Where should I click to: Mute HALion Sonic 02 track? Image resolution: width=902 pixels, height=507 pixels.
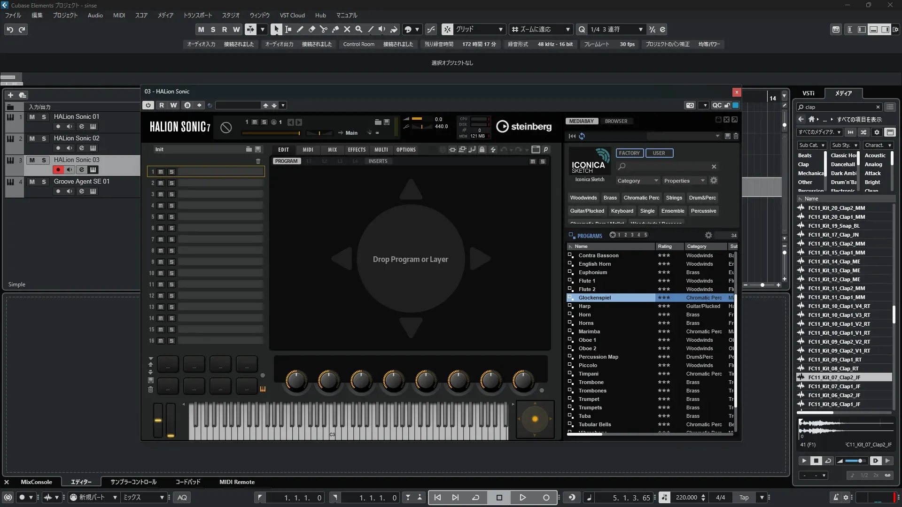click(x=32, y=138)
